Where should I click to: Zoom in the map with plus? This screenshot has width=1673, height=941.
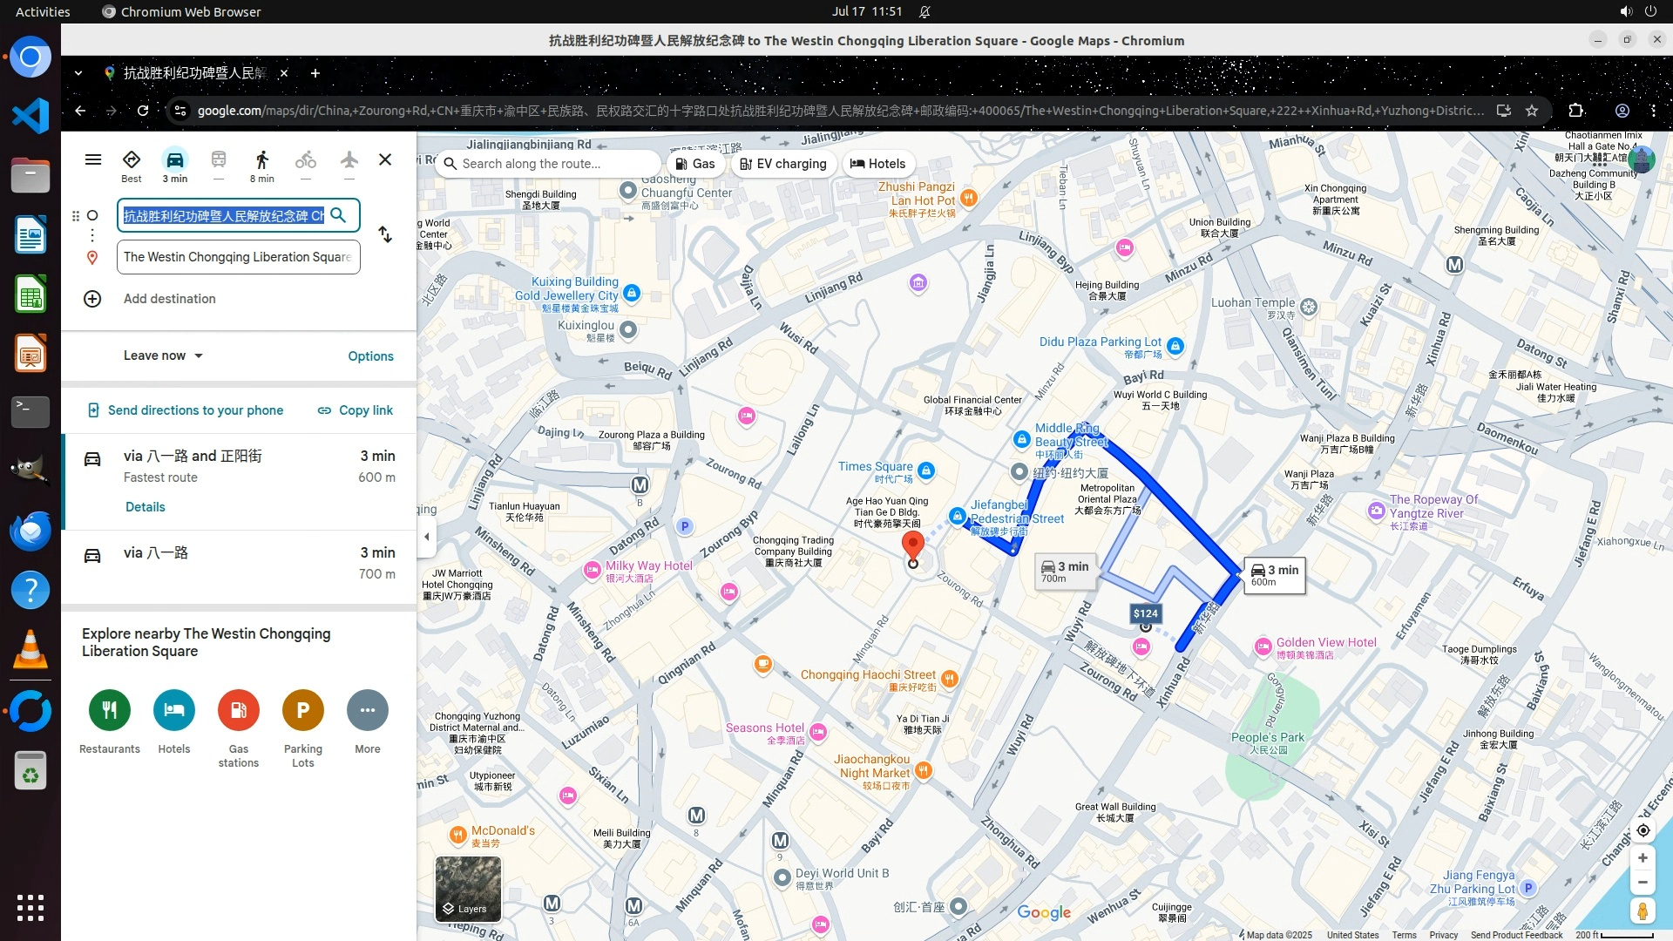click(x=1643, y=858)
